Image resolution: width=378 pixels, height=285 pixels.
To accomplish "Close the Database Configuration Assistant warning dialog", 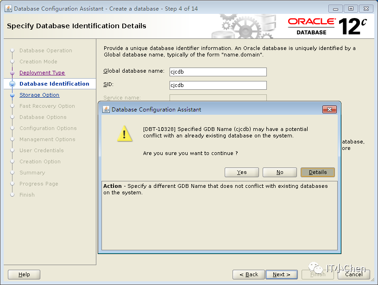I will coord(329,110).
